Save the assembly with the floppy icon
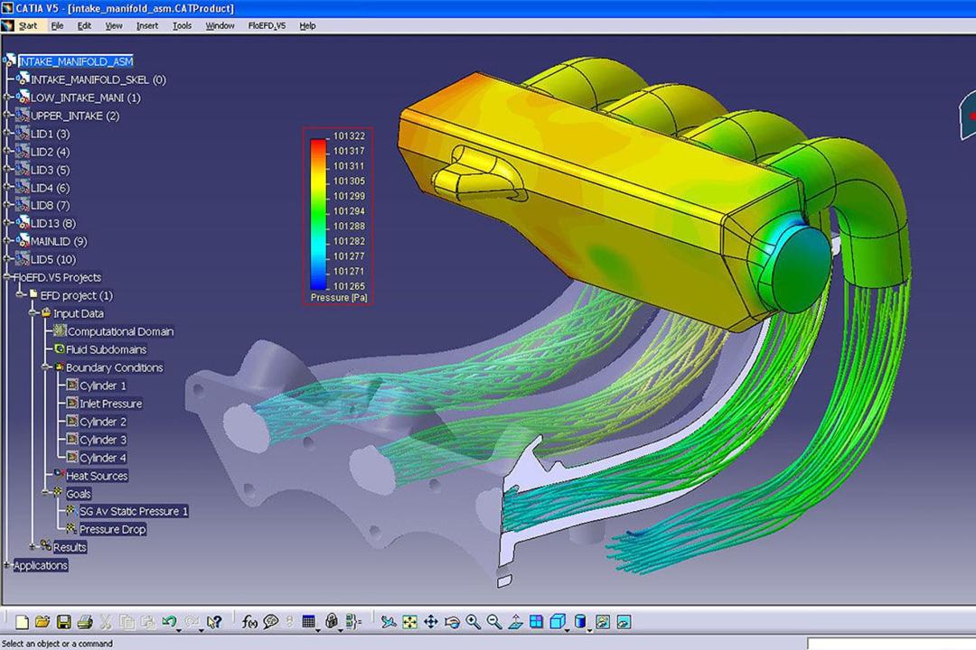976x650 pixels. click(x=63, y=621)
